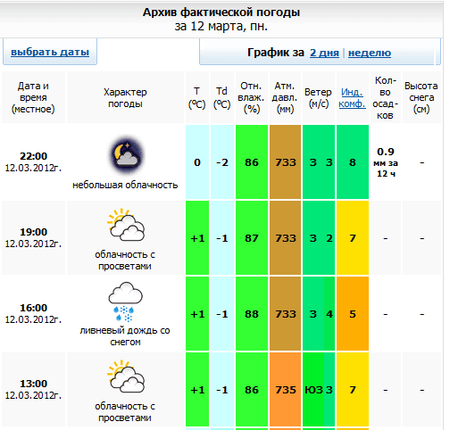Click pressure value 733 at 22:00
This screenshot has width=450, height=430.
(286, 162)
